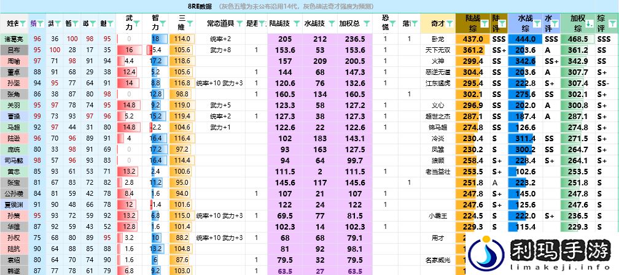
Task: Select the 老当益壮 talent cell
Action: (x=438, y=172)
